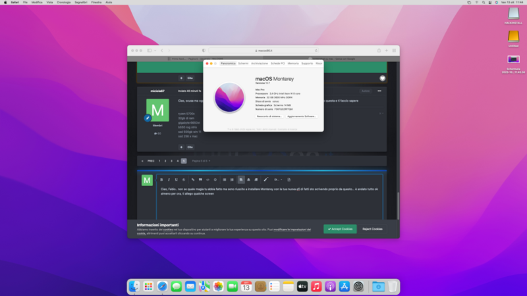Open Finder from the Dock

coord(134,286)
